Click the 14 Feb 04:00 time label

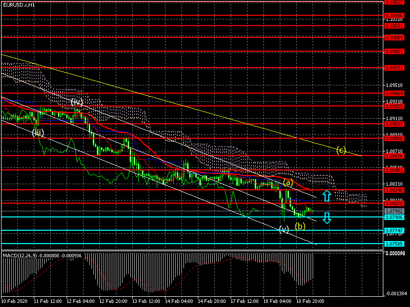point(179,301)
